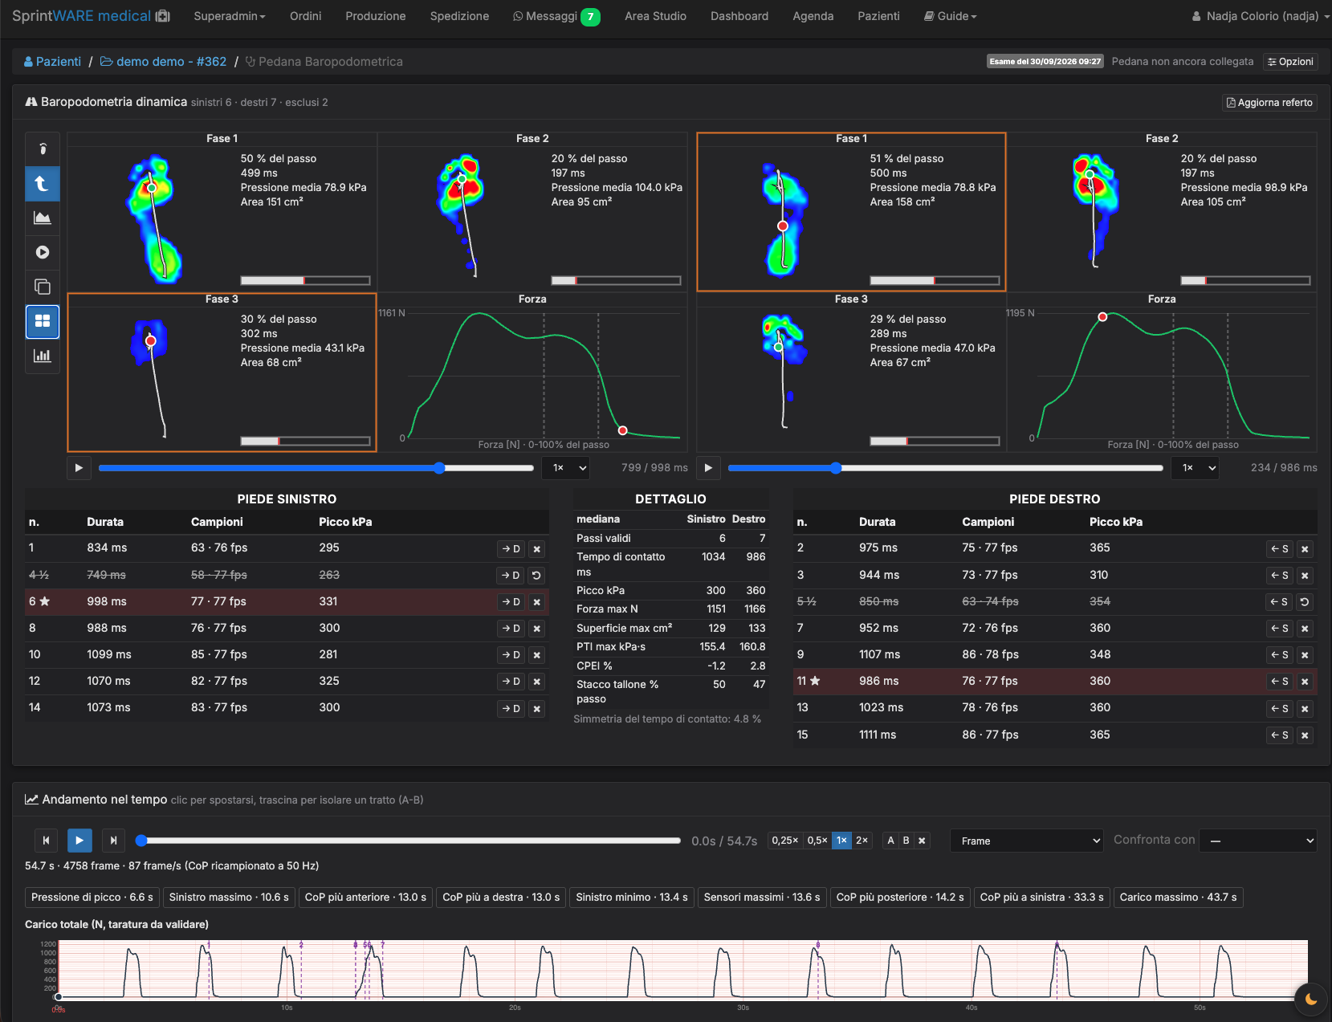
Task: Play the right foot step animation
Action: 708,468
